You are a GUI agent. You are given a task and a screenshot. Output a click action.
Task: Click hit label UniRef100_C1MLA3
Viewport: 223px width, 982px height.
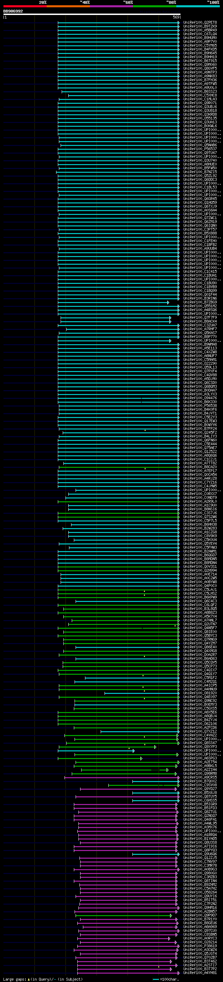[200, 99]
